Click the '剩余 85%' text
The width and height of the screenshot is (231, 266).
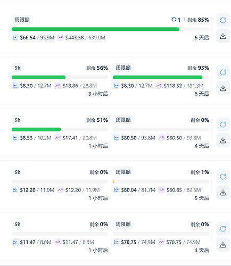198,20
